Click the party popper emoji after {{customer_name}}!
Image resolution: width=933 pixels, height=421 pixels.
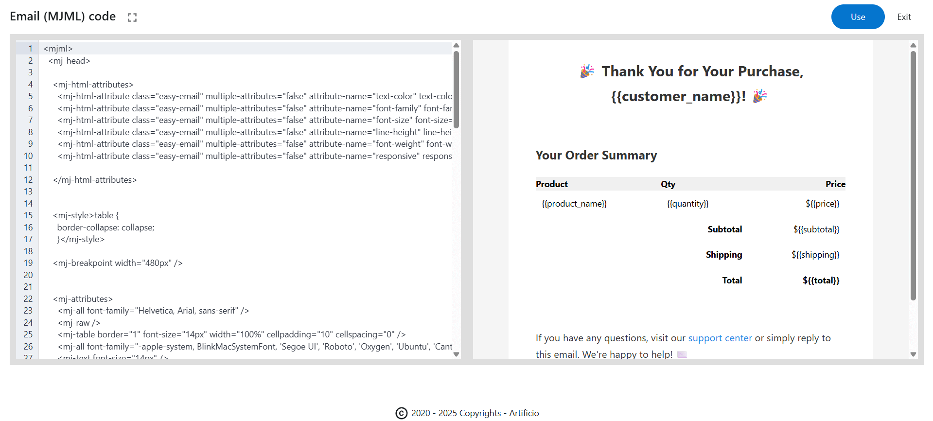click(759, 96)
